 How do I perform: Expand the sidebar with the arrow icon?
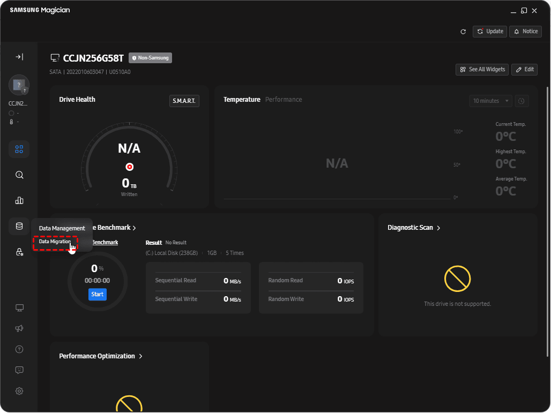point(19,57)
